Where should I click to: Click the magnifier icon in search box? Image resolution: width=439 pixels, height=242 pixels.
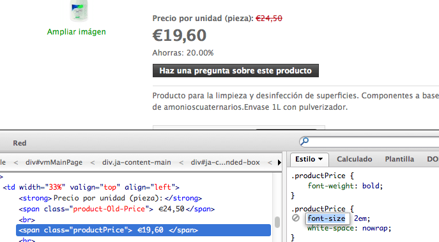(305, 141)
